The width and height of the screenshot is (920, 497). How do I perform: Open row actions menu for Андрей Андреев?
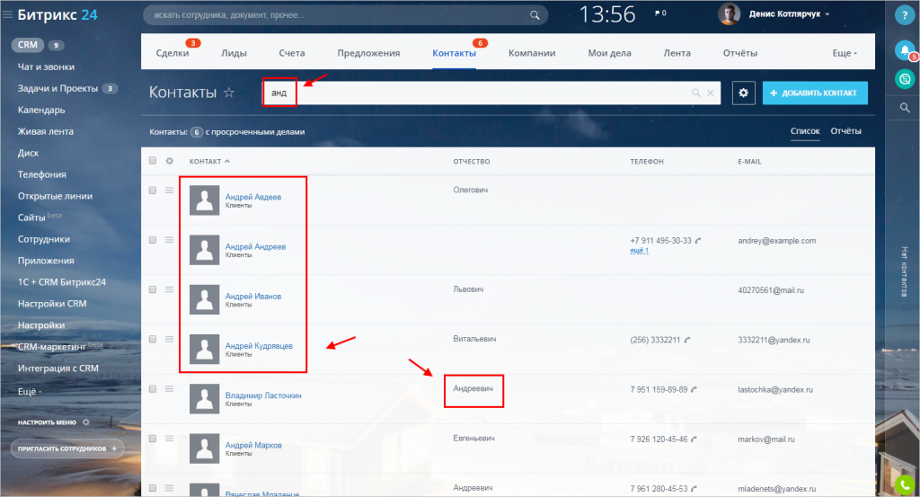click(x=170, y=240)
